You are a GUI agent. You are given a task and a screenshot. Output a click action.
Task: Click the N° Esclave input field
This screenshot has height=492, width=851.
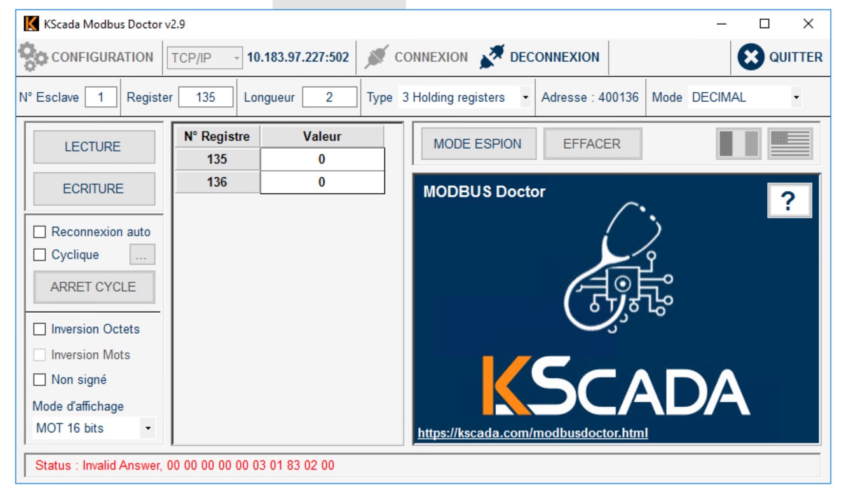[100, 97]
